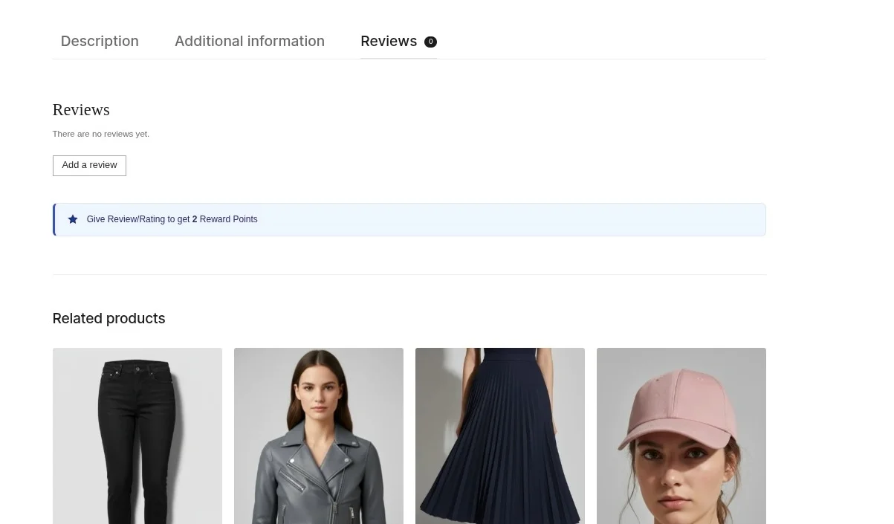This screenshot has width=894, height=524.
Task: Open the navy pleated skirt product
Action: coord(500,436)
